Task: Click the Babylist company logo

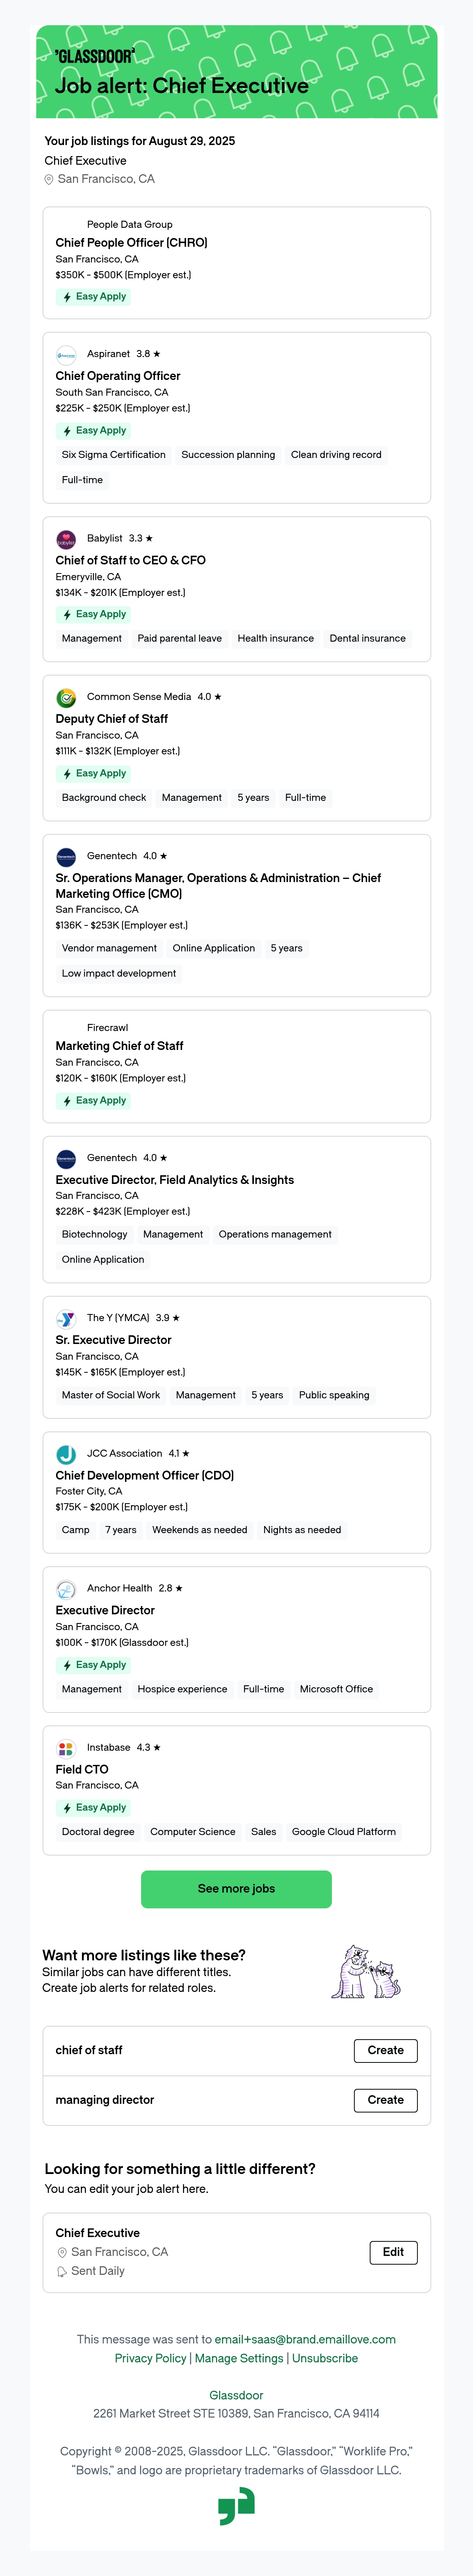Action: tap(66, 540)
